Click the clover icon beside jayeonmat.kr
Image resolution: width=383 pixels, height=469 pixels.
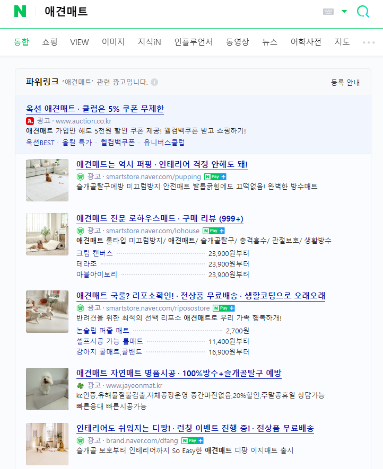tap(80, 386)
